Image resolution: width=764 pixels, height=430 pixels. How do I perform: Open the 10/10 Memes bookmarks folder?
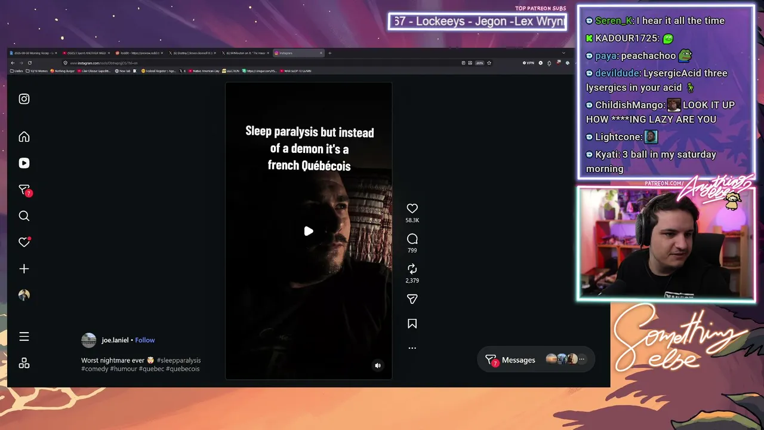[x=38, y=71]
